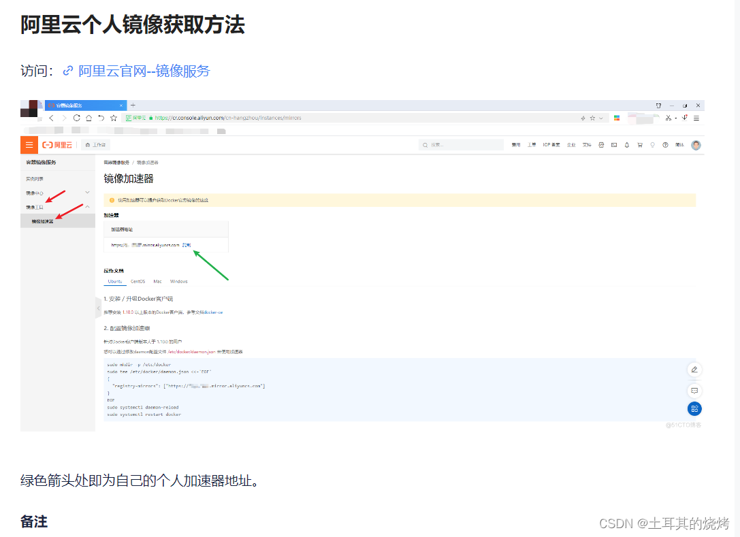This screenshot has height=537, width=740.
Task: Click 容器镜像服务 breadcrumb link
Action: click(x=116, y=163)
